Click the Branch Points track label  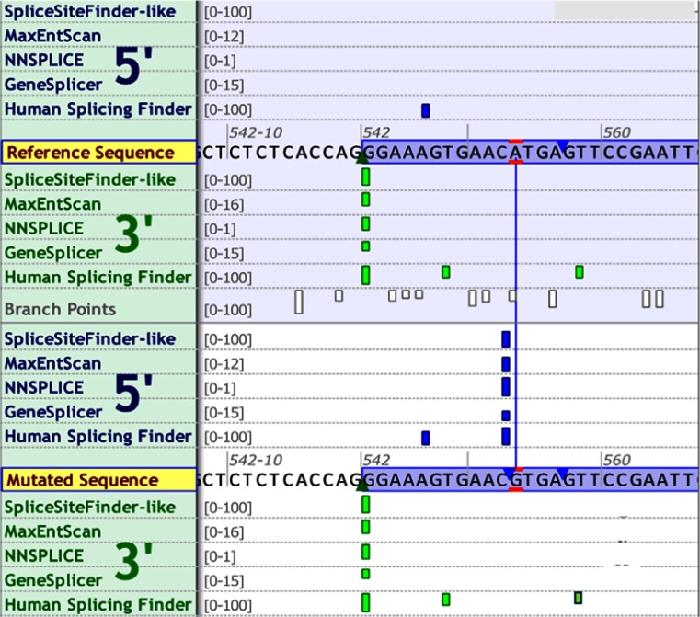pyautogui.click(x=61, y=309)
